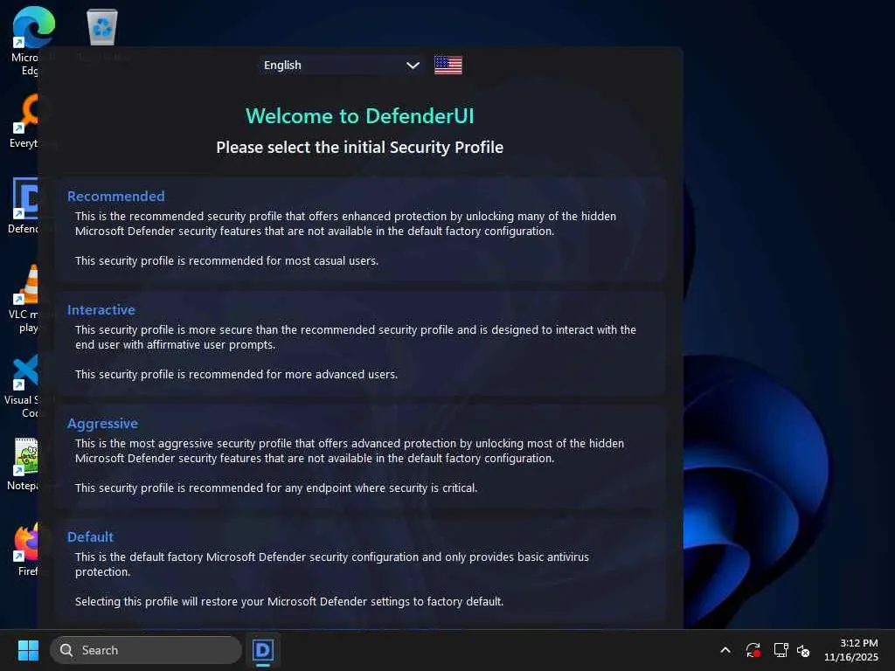Screen dimensions: 895x671
Task: Open the Notepad++ desktop shortcut
Action: [24, 463]
